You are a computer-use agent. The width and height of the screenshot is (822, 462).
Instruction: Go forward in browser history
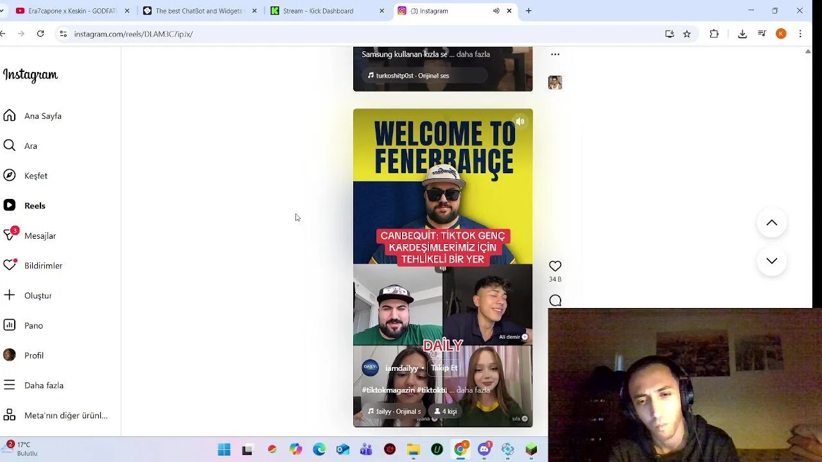(x=21, y=34)
